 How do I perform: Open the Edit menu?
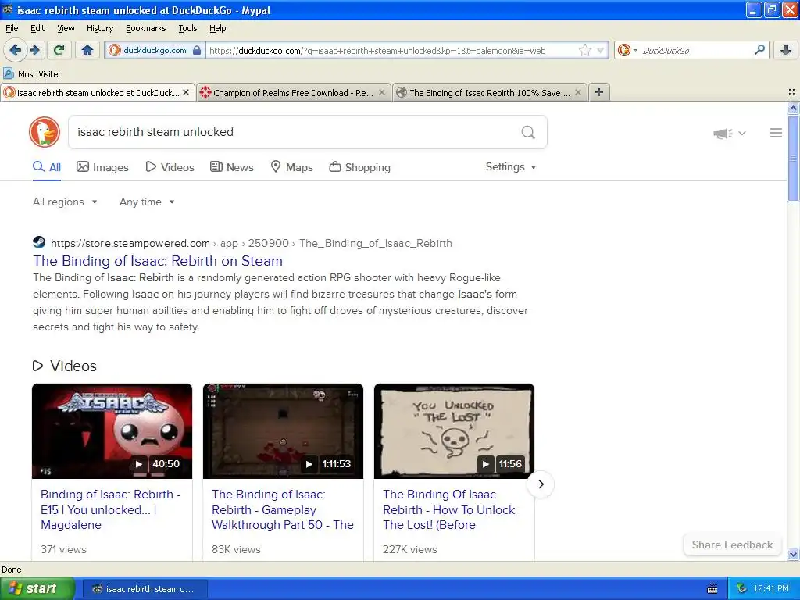point(37,28)
